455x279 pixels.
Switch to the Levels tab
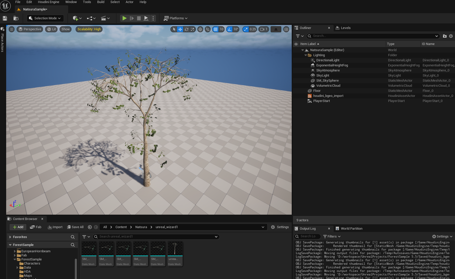click(x=345, y=28)
